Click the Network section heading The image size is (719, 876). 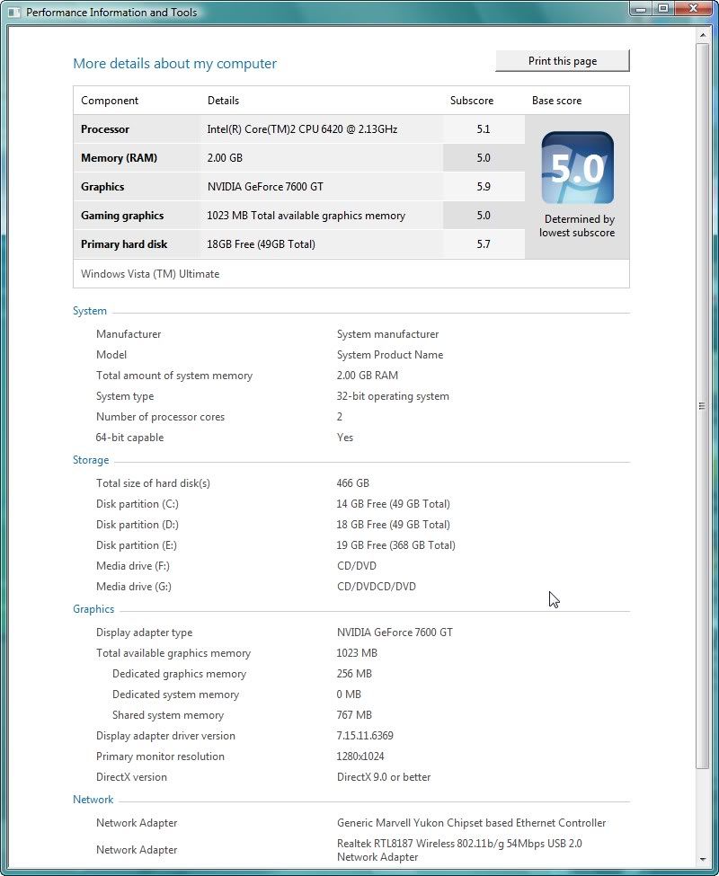click(93, 800)
